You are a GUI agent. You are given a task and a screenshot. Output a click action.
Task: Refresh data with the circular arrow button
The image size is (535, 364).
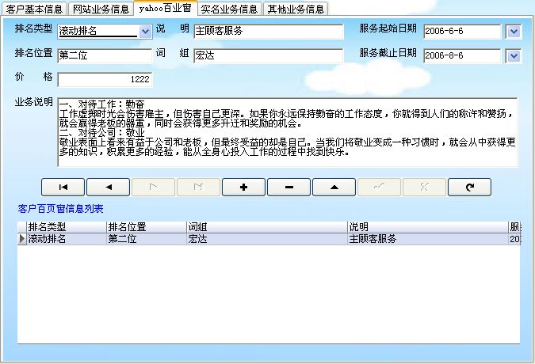[x=469, y=187]
